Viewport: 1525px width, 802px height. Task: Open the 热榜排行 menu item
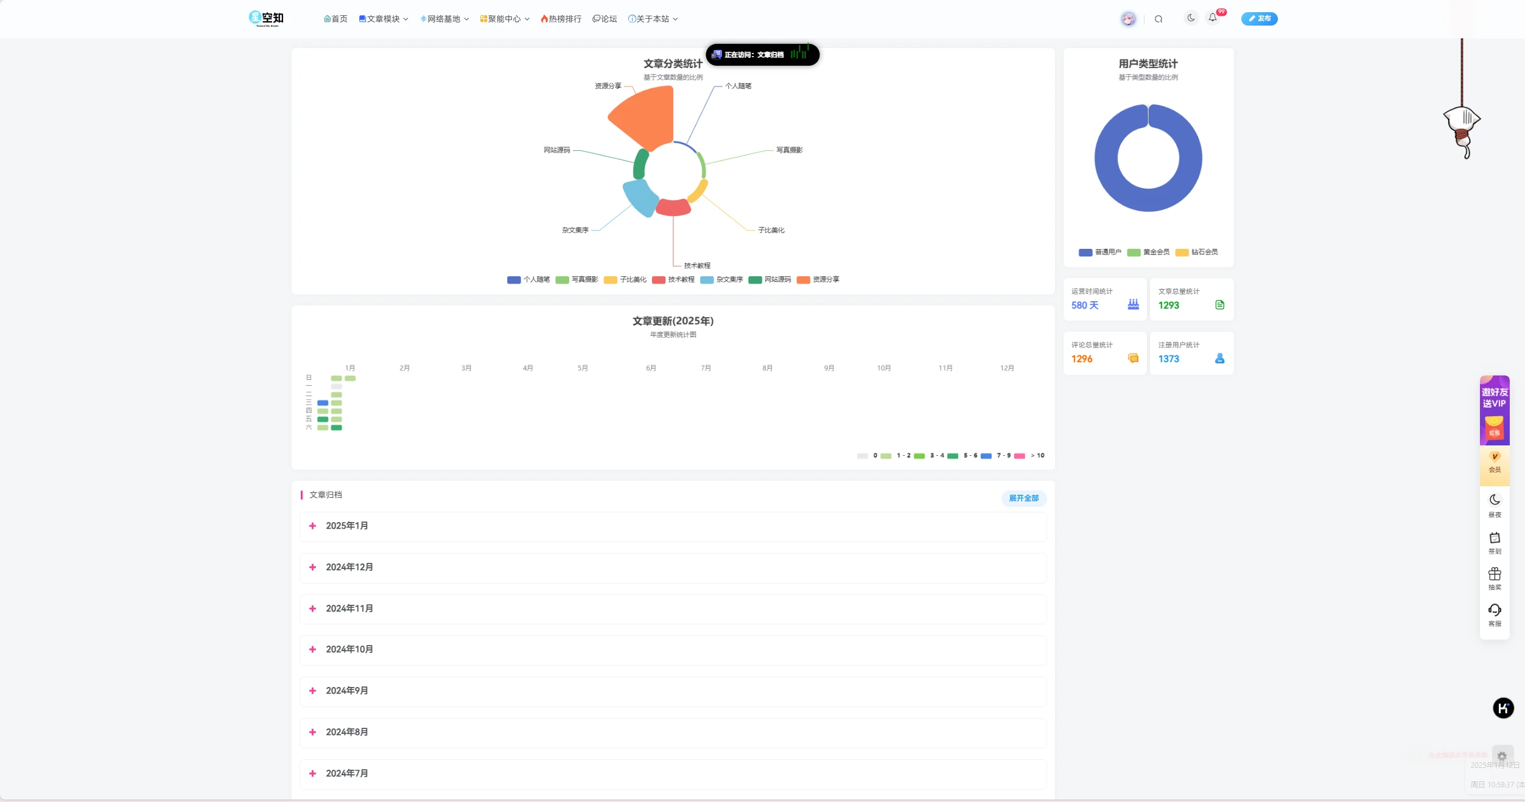(561, 19)
